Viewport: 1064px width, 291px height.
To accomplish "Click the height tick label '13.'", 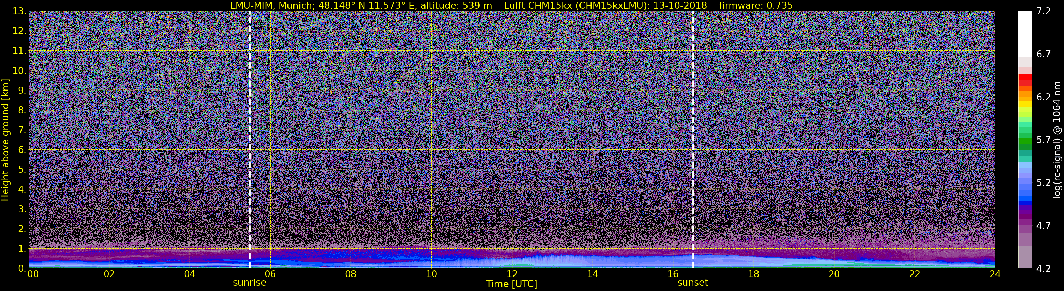I will coord(19,12).
